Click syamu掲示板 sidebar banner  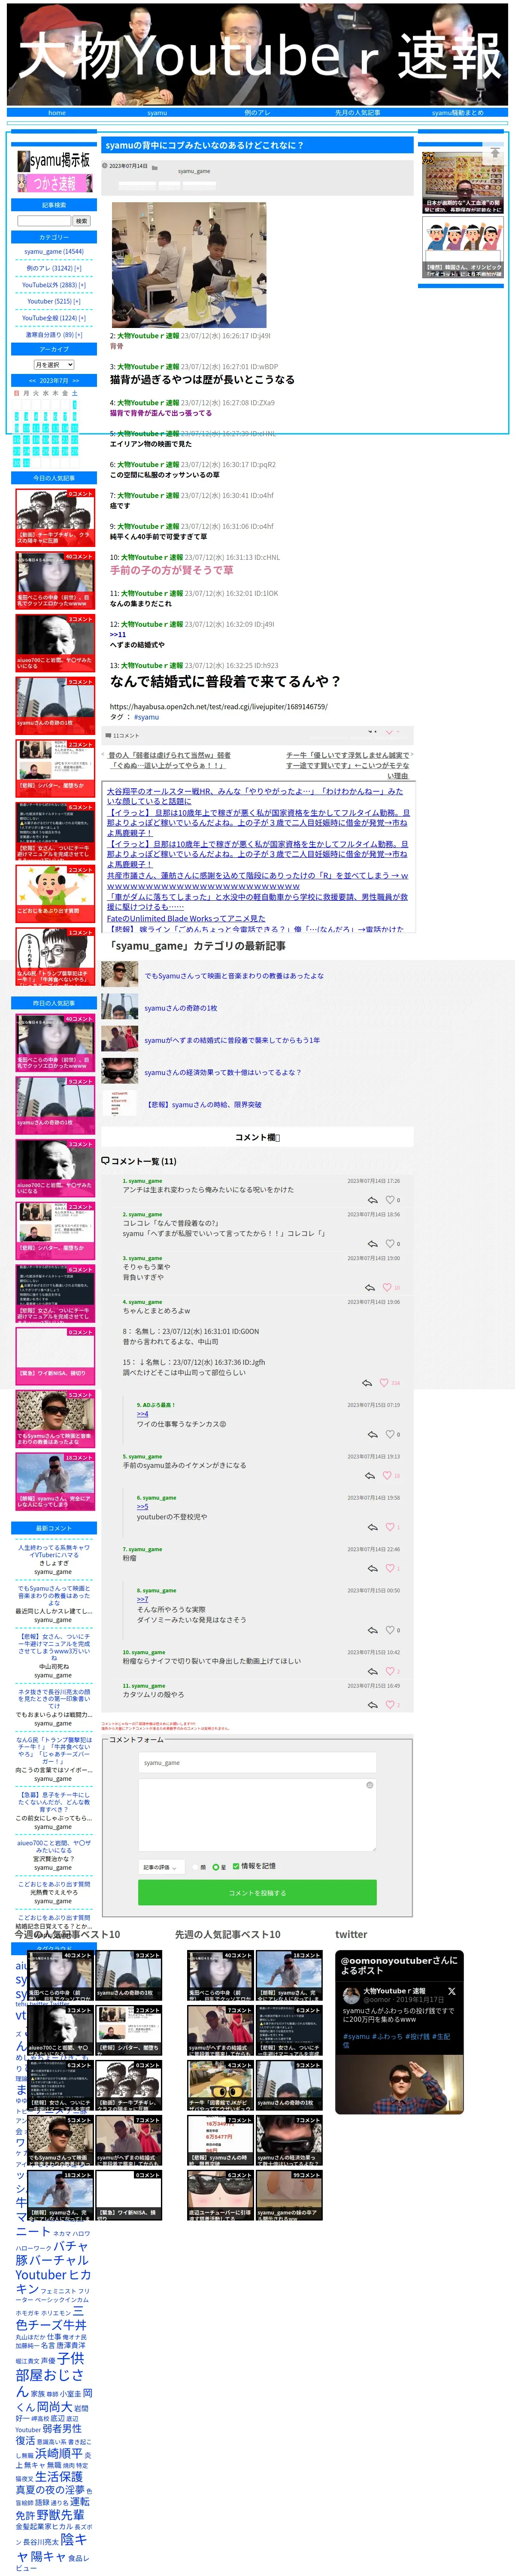pyautogui.click(x=54, y=160)
